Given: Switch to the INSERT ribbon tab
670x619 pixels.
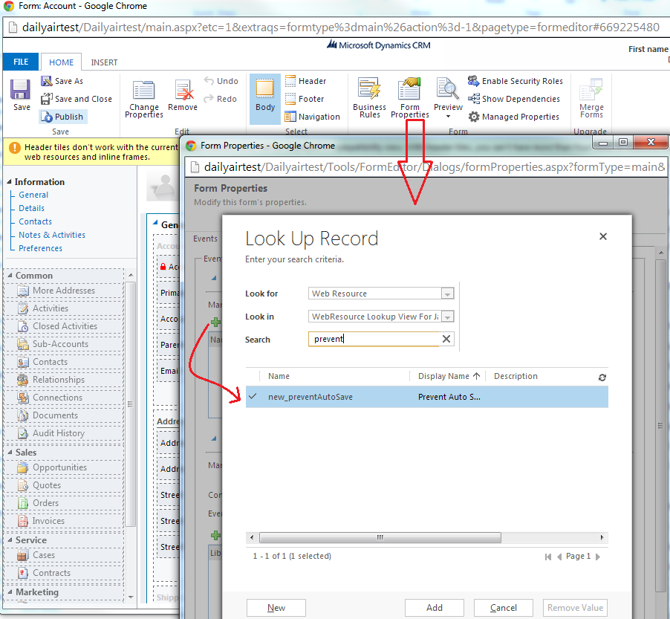Looking at the screenshot, I should pyautogui.click(x=103, y=62).
